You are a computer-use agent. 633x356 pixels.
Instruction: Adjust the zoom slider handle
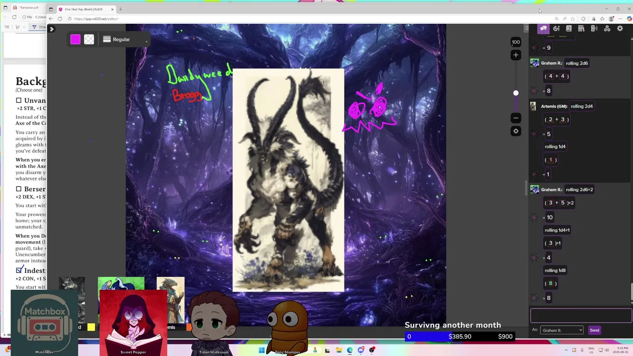click(x=516, y=93)
